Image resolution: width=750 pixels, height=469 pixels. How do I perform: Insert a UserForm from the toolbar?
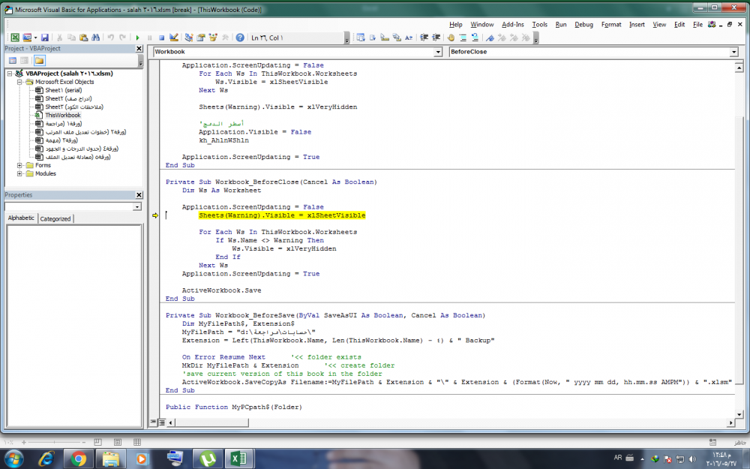click(x=27, y=38)
